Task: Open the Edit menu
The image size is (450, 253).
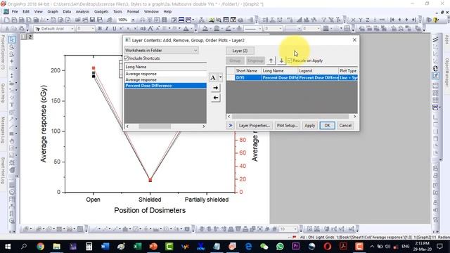Action: coord(26,11)
